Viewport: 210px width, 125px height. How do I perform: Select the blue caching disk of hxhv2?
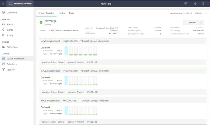point(66,81)
